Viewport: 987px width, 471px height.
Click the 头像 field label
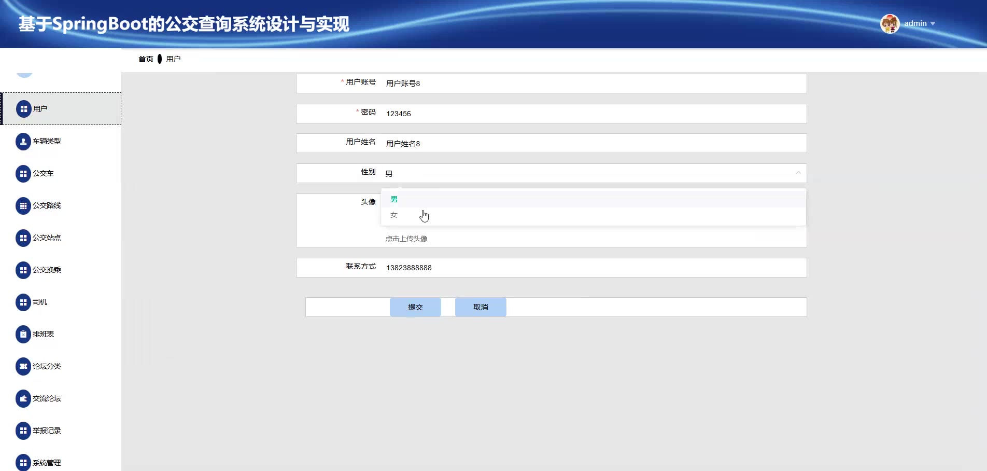[x=368, y=202]
